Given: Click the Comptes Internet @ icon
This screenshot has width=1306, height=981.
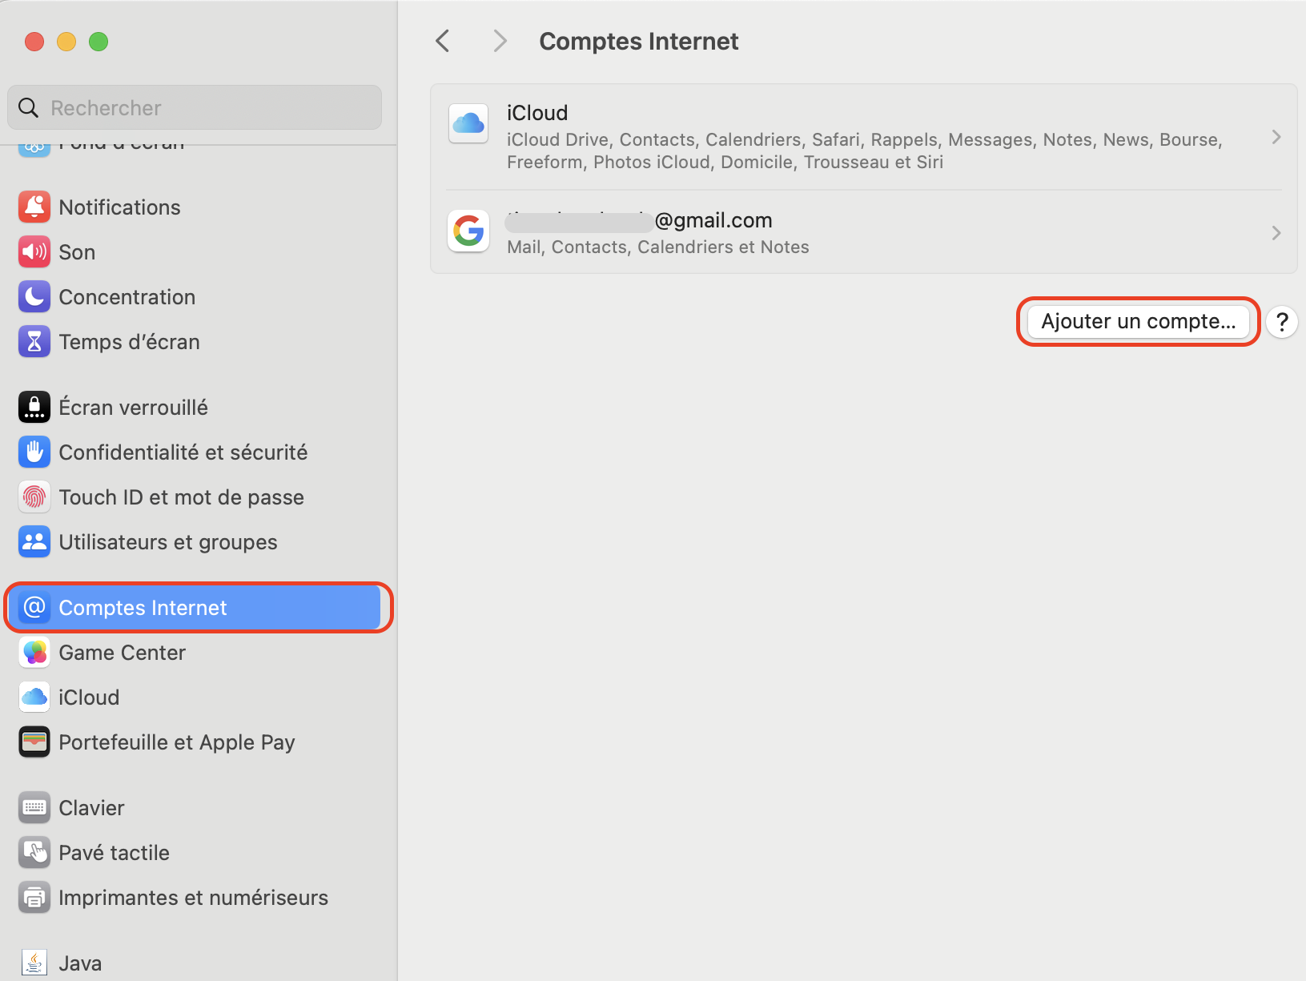Looking at the screenshot, I should click(34, 608).
